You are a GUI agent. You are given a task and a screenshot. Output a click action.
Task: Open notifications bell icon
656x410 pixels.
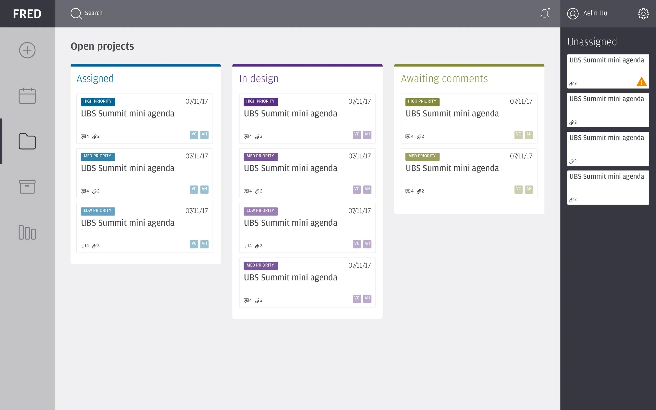coord(544,14)
